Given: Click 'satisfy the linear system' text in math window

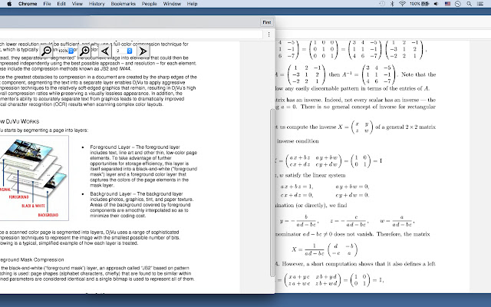Looking at the screenshot, I should point(315,175).
